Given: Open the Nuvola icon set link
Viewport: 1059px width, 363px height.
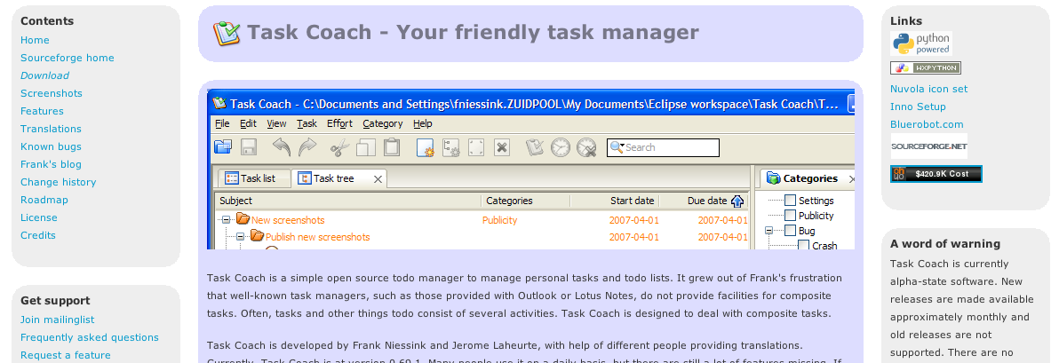Looking at the screenshot, I should click(928, 89).
